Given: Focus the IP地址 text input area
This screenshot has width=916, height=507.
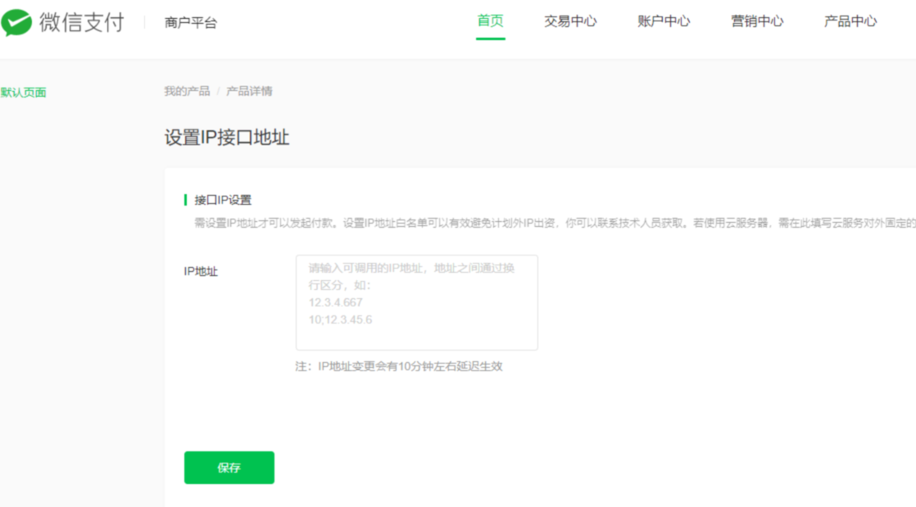Looking at the screenshot, I should (x=416, y=302).
